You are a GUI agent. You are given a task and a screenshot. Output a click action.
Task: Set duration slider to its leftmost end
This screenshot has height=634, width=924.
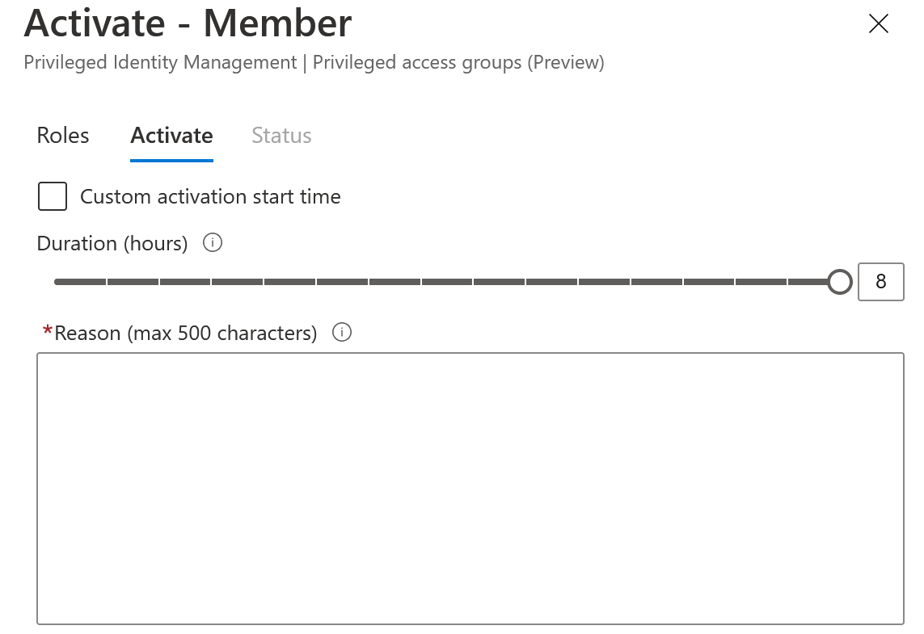[56, 282]
